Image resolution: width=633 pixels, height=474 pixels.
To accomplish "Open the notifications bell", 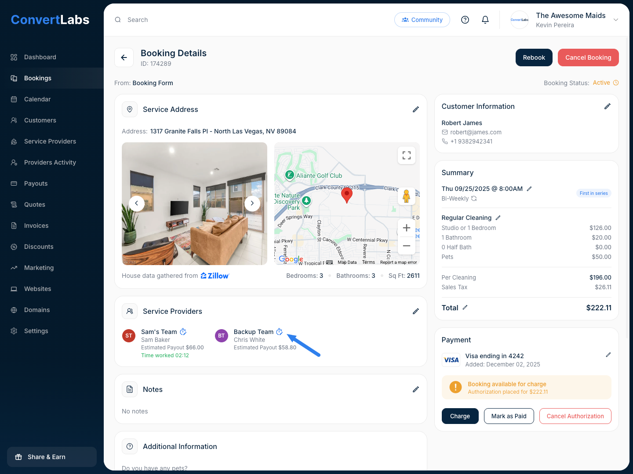I will [485, 20].
